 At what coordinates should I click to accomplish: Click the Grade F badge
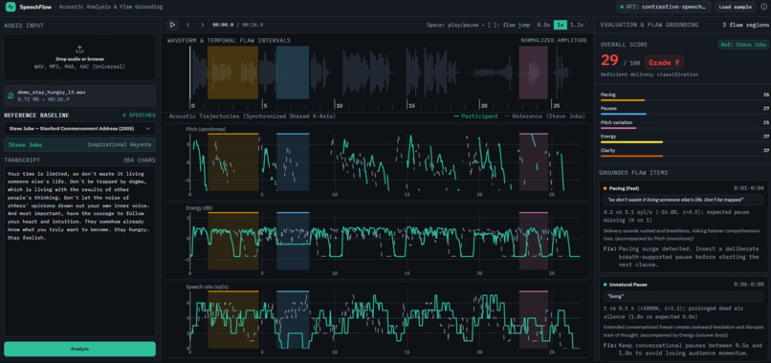[664, 62]
